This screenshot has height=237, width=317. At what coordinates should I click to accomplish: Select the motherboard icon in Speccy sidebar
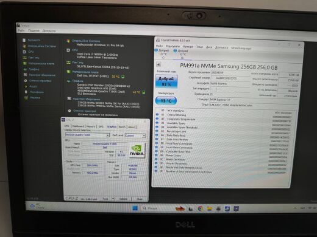click(25, 63)
